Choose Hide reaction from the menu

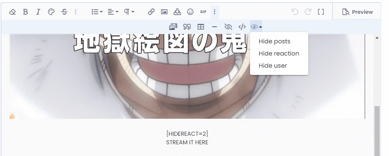[x=279, y=53]
